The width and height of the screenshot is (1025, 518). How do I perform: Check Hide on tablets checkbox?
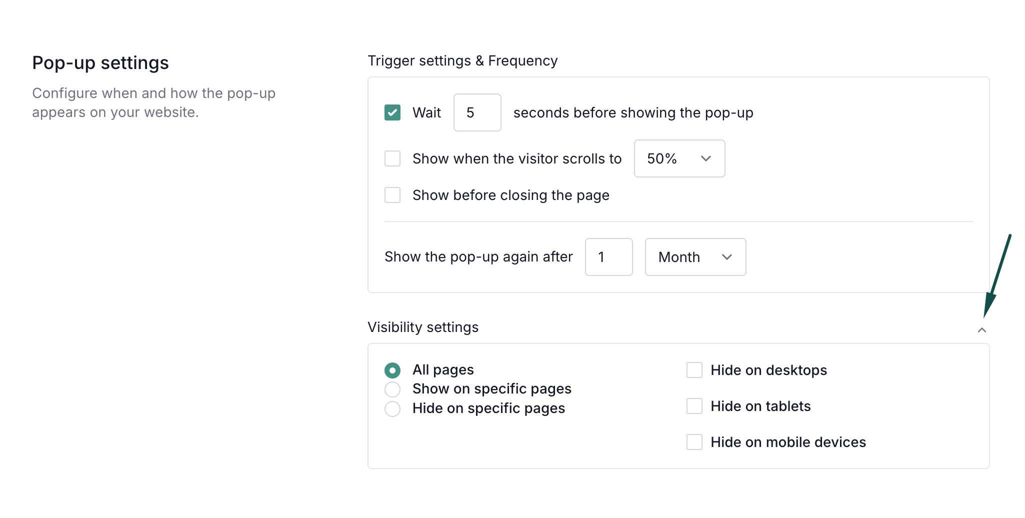[x=694, y=406]
